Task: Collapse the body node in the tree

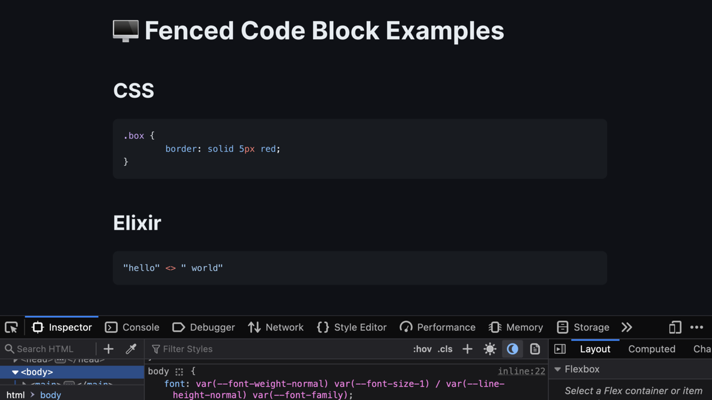Action: tap(15, 372)
